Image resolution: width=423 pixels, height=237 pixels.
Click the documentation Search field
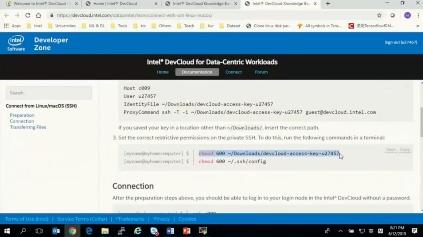49,93
